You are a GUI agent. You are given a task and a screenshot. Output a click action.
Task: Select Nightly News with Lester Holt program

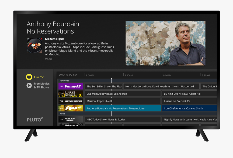[x=189, y=119]
